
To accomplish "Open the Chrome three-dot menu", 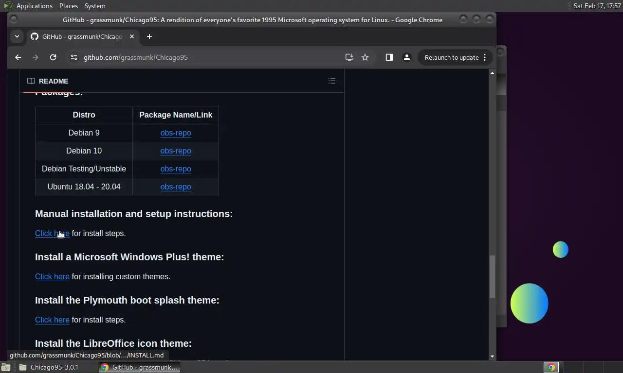I will (x=485, y=57).
